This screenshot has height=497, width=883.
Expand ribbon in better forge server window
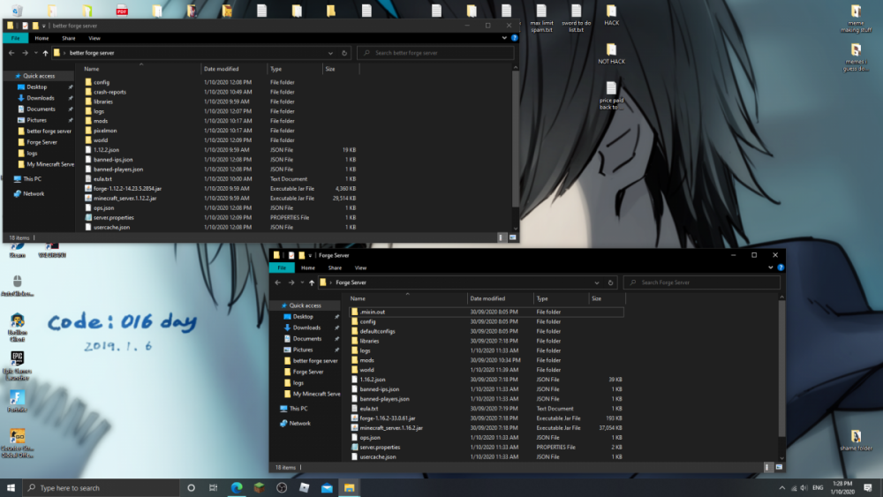(x=505, y=39)
